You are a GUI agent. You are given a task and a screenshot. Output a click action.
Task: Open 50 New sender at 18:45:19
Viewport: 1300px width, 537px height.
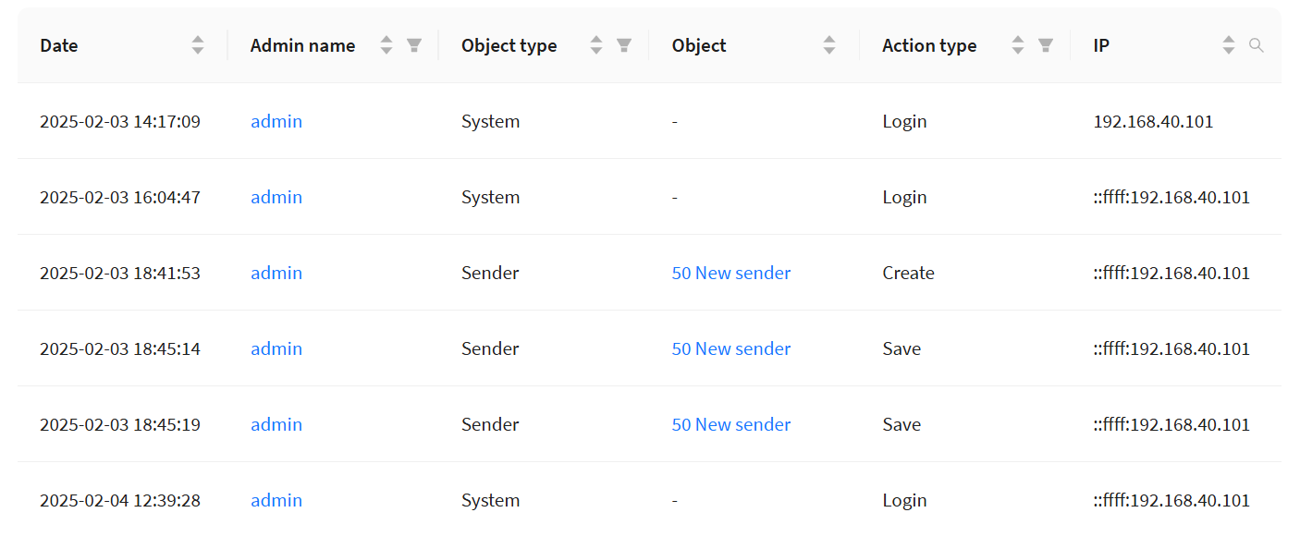(x=730, y=424)
